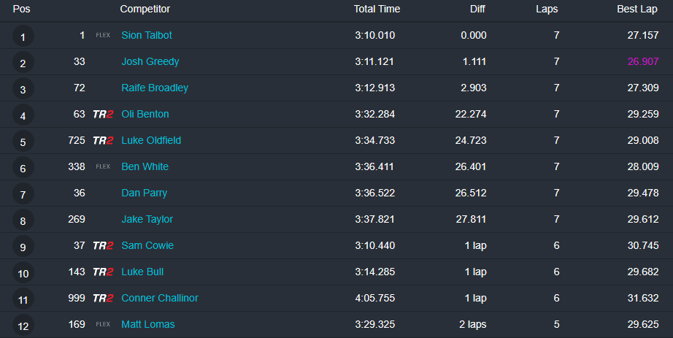Sort by the Total Time column header
The width and height of the screenshot is (673, 338).
point(377,9)
